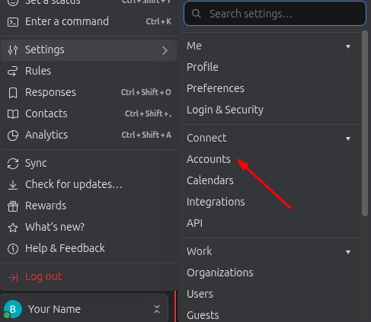Click the settings list vertical scrollbar

(365, 123)
